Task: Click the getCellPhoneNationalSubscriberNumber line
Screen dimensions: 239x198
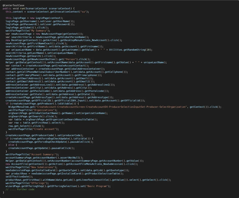Action: 67,72
